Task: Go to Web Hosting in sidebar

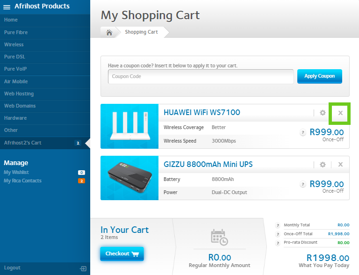Action: click(19, 94)
